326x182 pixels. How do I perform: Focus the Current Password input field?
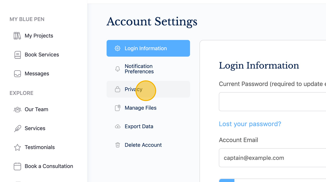click(272, 102)
